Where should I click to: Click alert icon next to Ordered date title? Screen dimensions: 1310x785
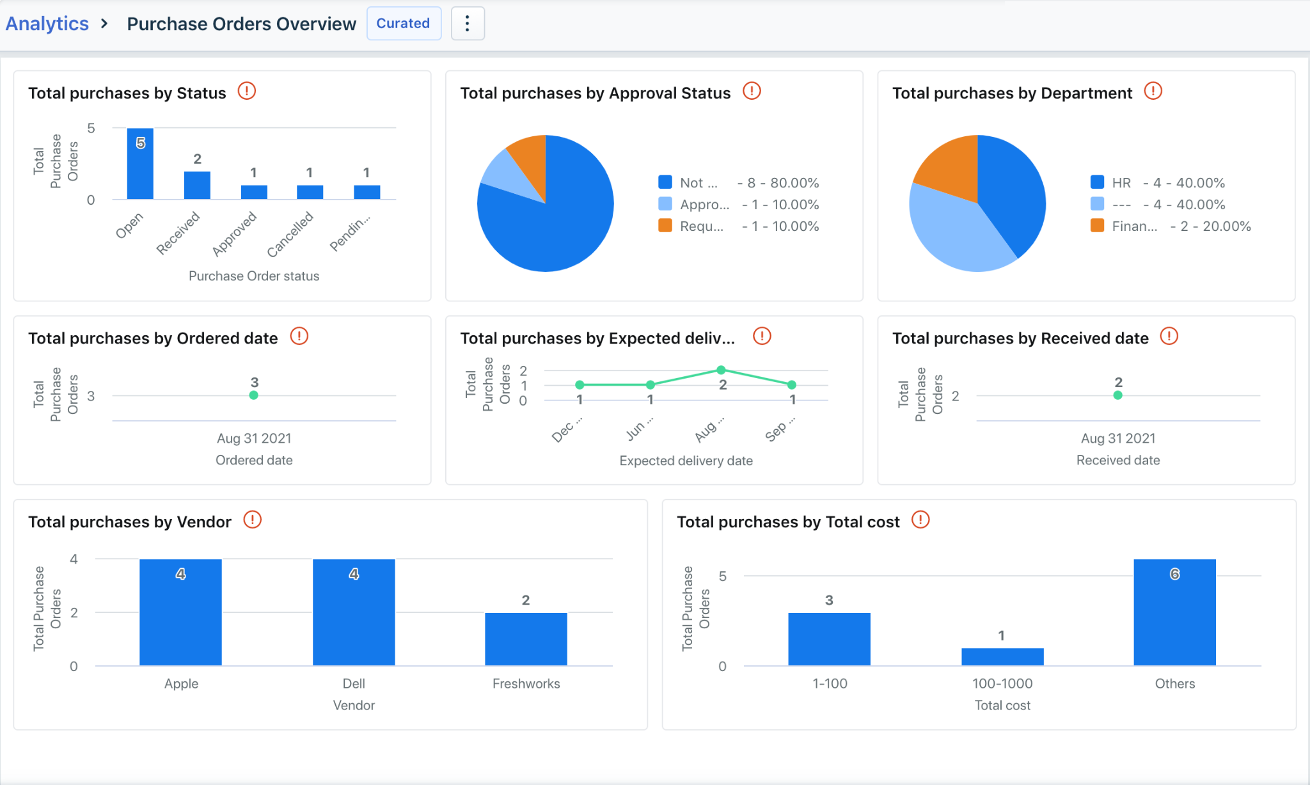[x=299, y=337]
